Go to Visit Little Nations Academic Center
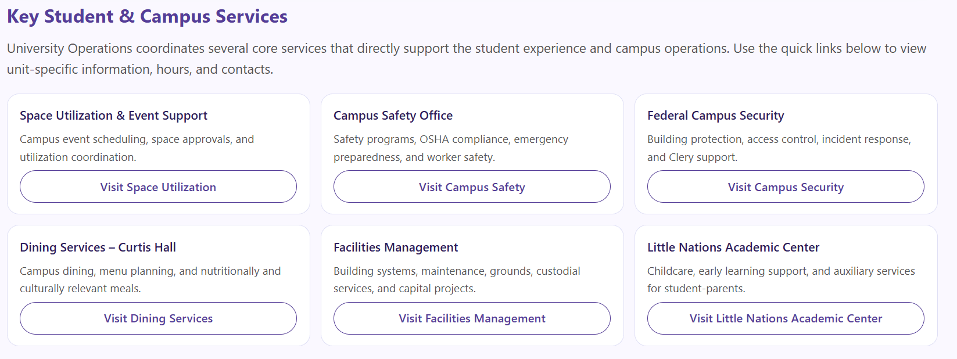957x359 pixels. [x=786, y=318]
